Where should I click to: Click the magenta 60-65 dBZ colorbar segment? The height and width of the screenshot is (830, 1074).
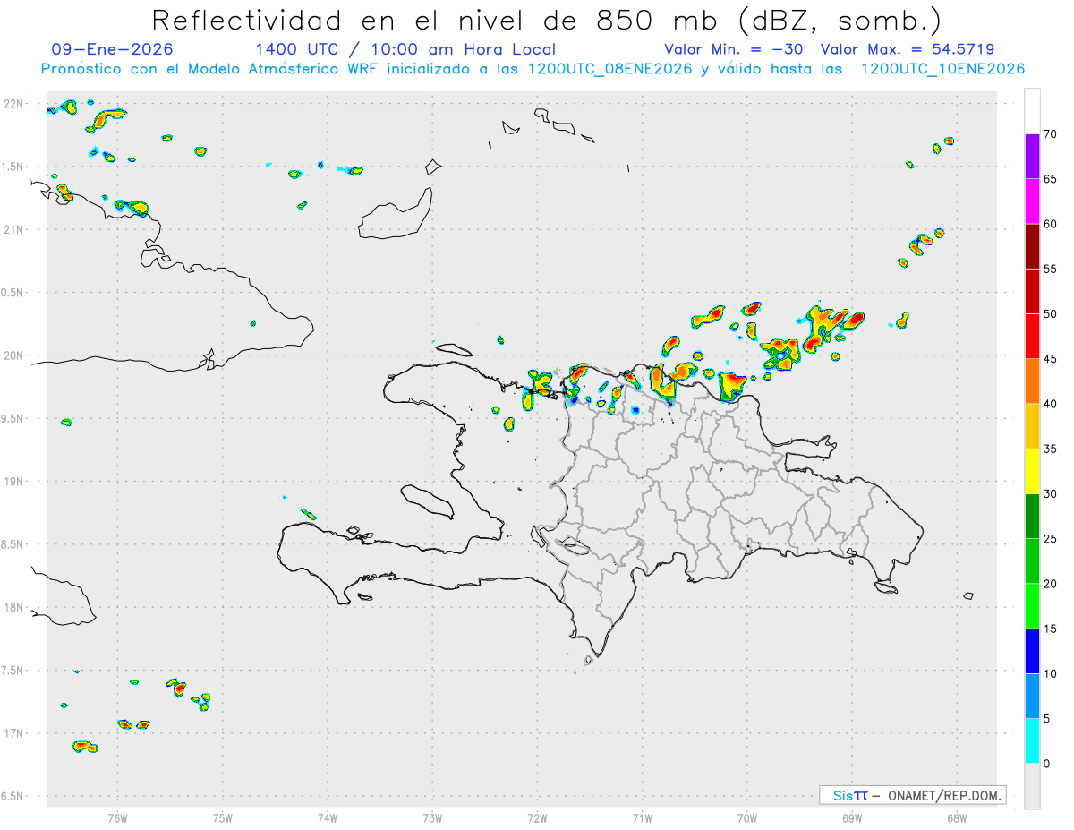pyautogui.click(x=1032, y=201)
